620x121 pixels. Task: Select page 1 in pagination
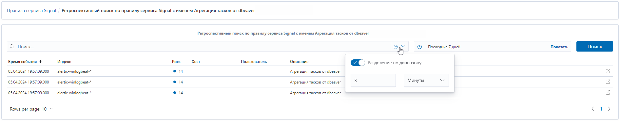coord(601,109)
